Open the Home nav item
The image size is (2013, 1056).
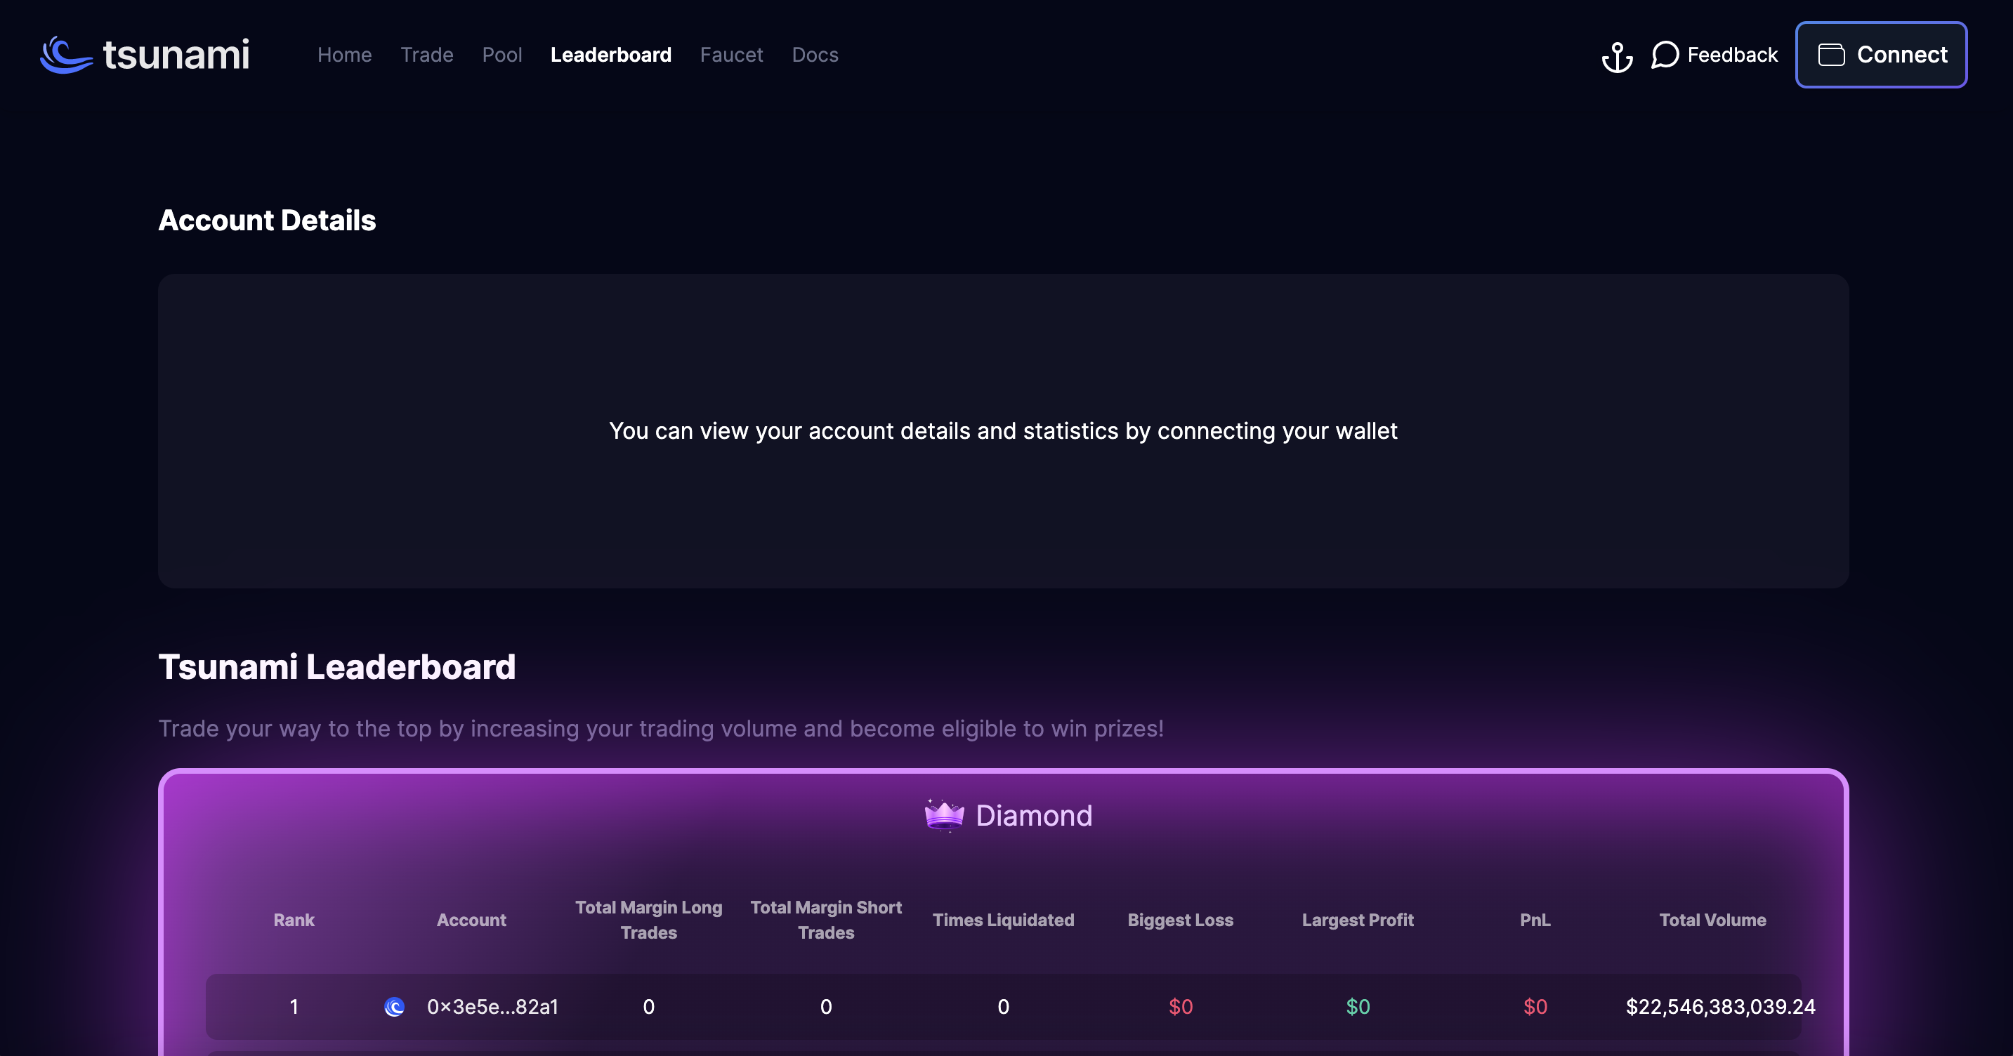point(345,55)
